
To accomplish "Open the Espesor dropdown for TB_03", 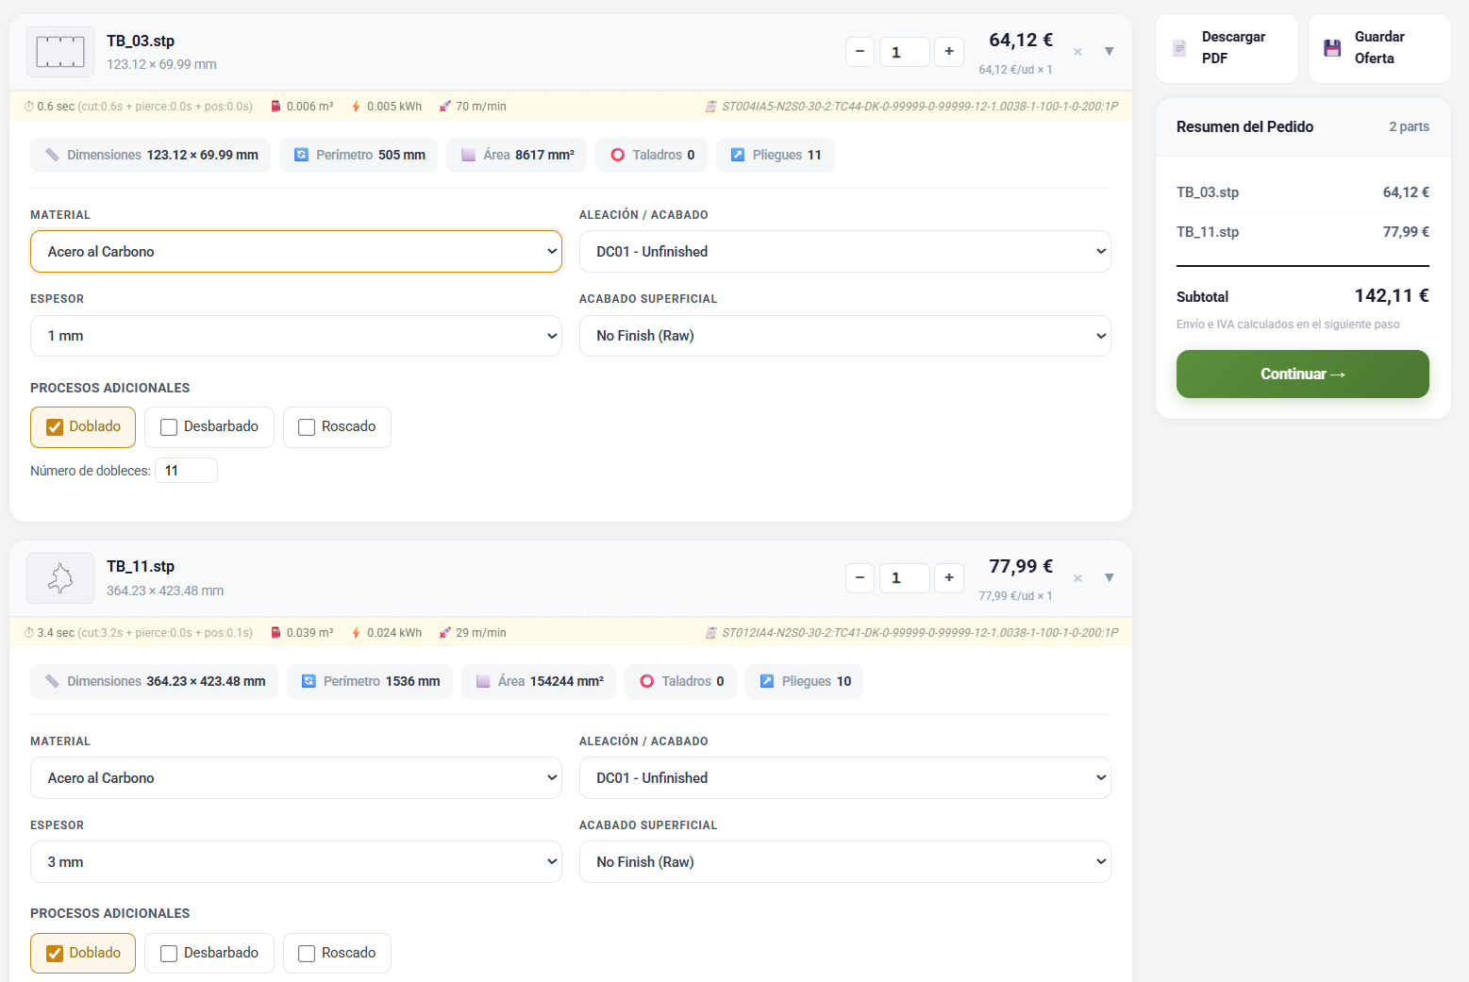I will 295,336.
